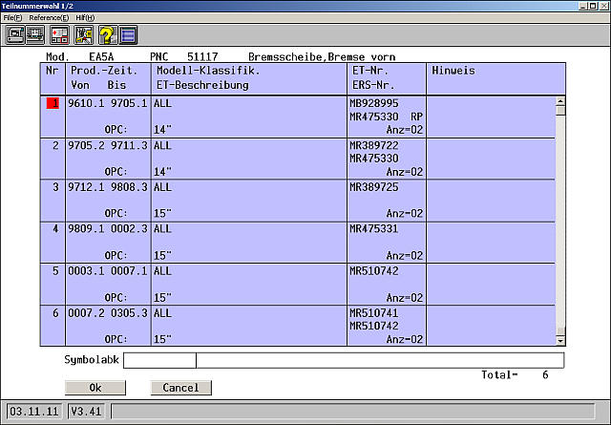Screen dimensions: 611x425
Task: Click the first toolbar icon with the printer
Action: point(16,36)
